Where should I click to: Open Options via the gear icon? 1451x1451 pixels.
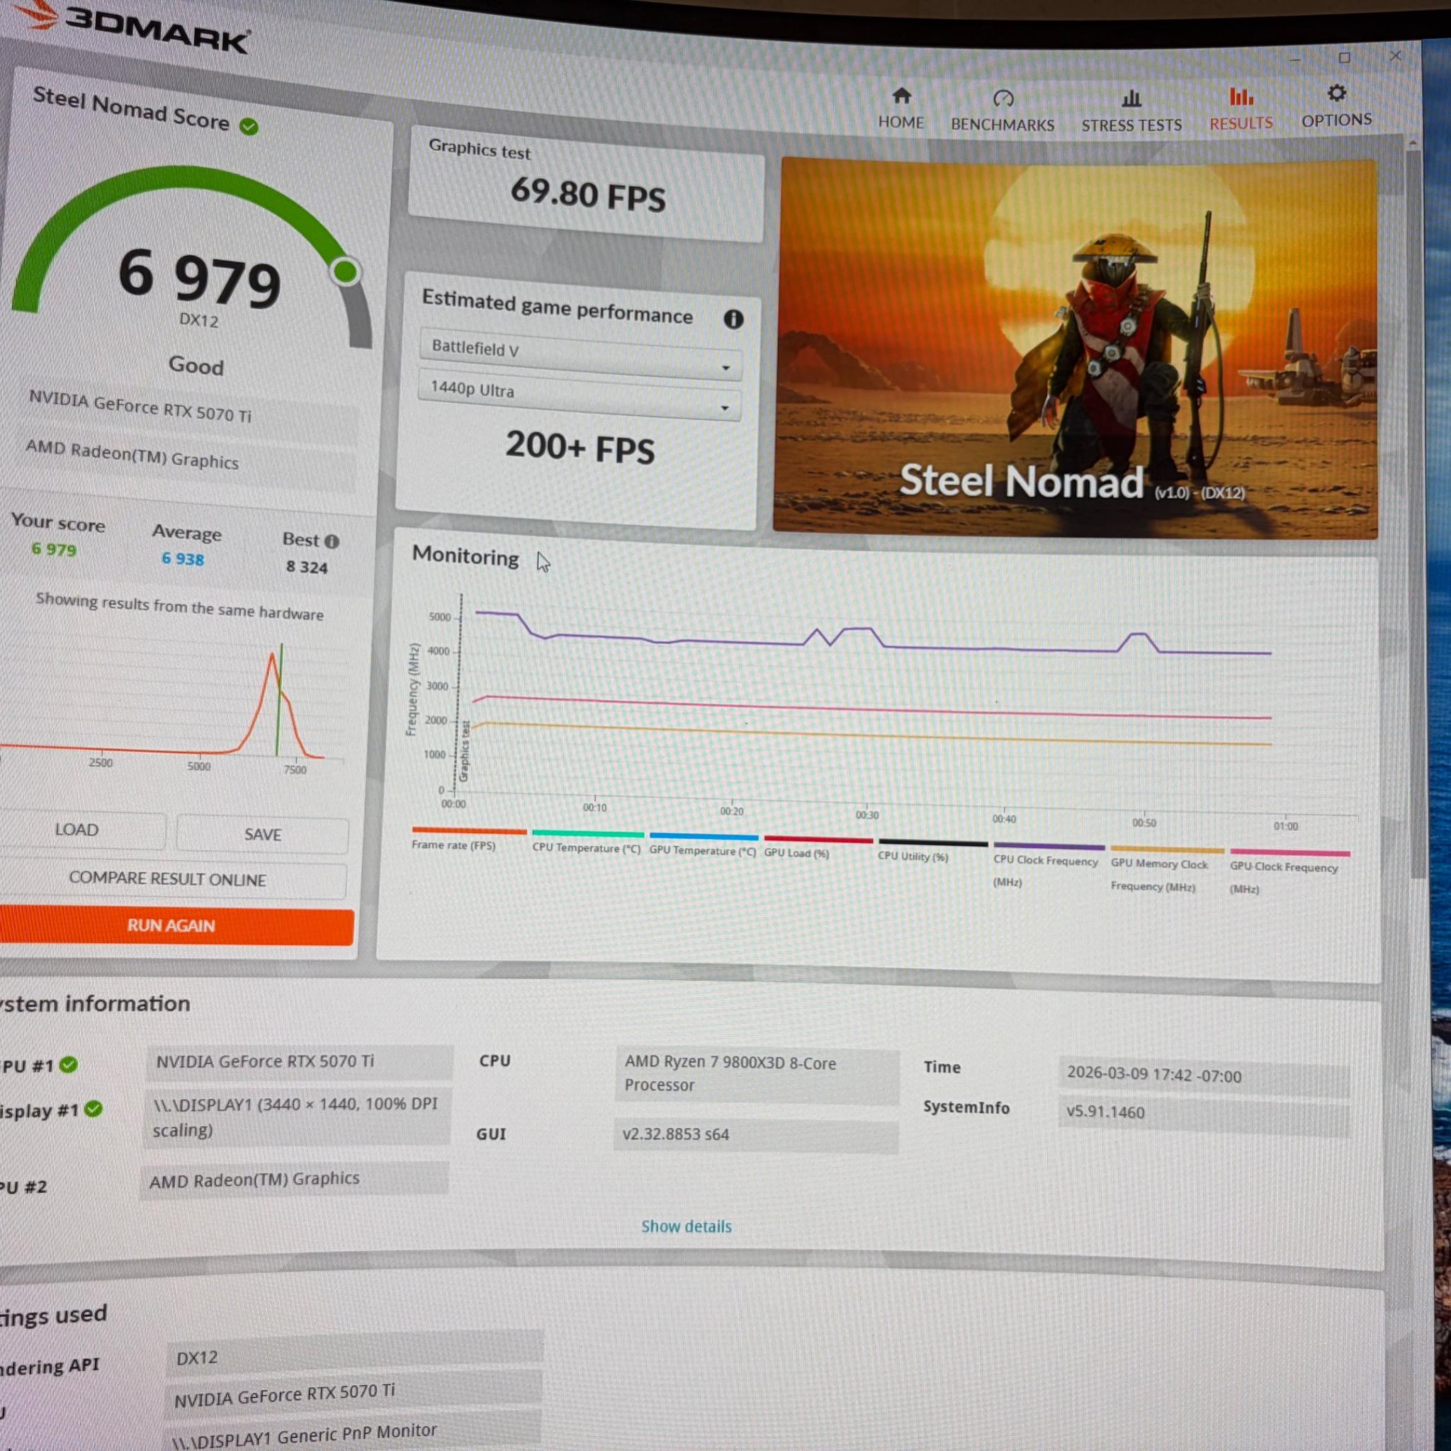[1336, 93]
